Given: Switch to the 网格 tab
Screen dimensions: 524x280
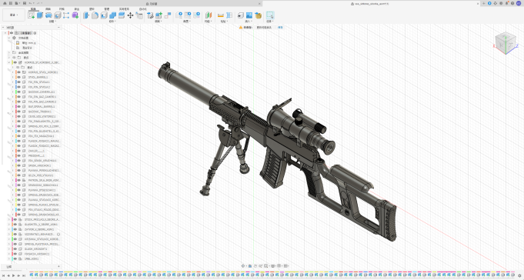Looking at the screenshot, I should pyautogui.click(x=62, y=9).
